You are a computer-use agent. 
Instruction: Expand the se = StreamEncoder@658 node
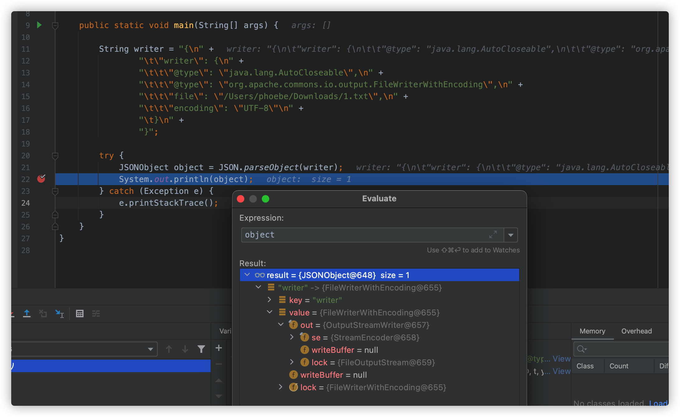292,337
